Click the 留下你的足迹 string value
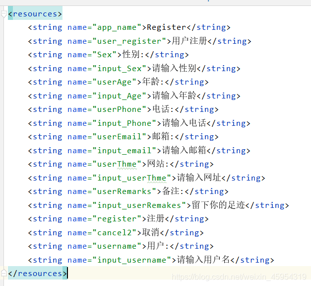Screen dimensions: 311x286 pos(218,205)
